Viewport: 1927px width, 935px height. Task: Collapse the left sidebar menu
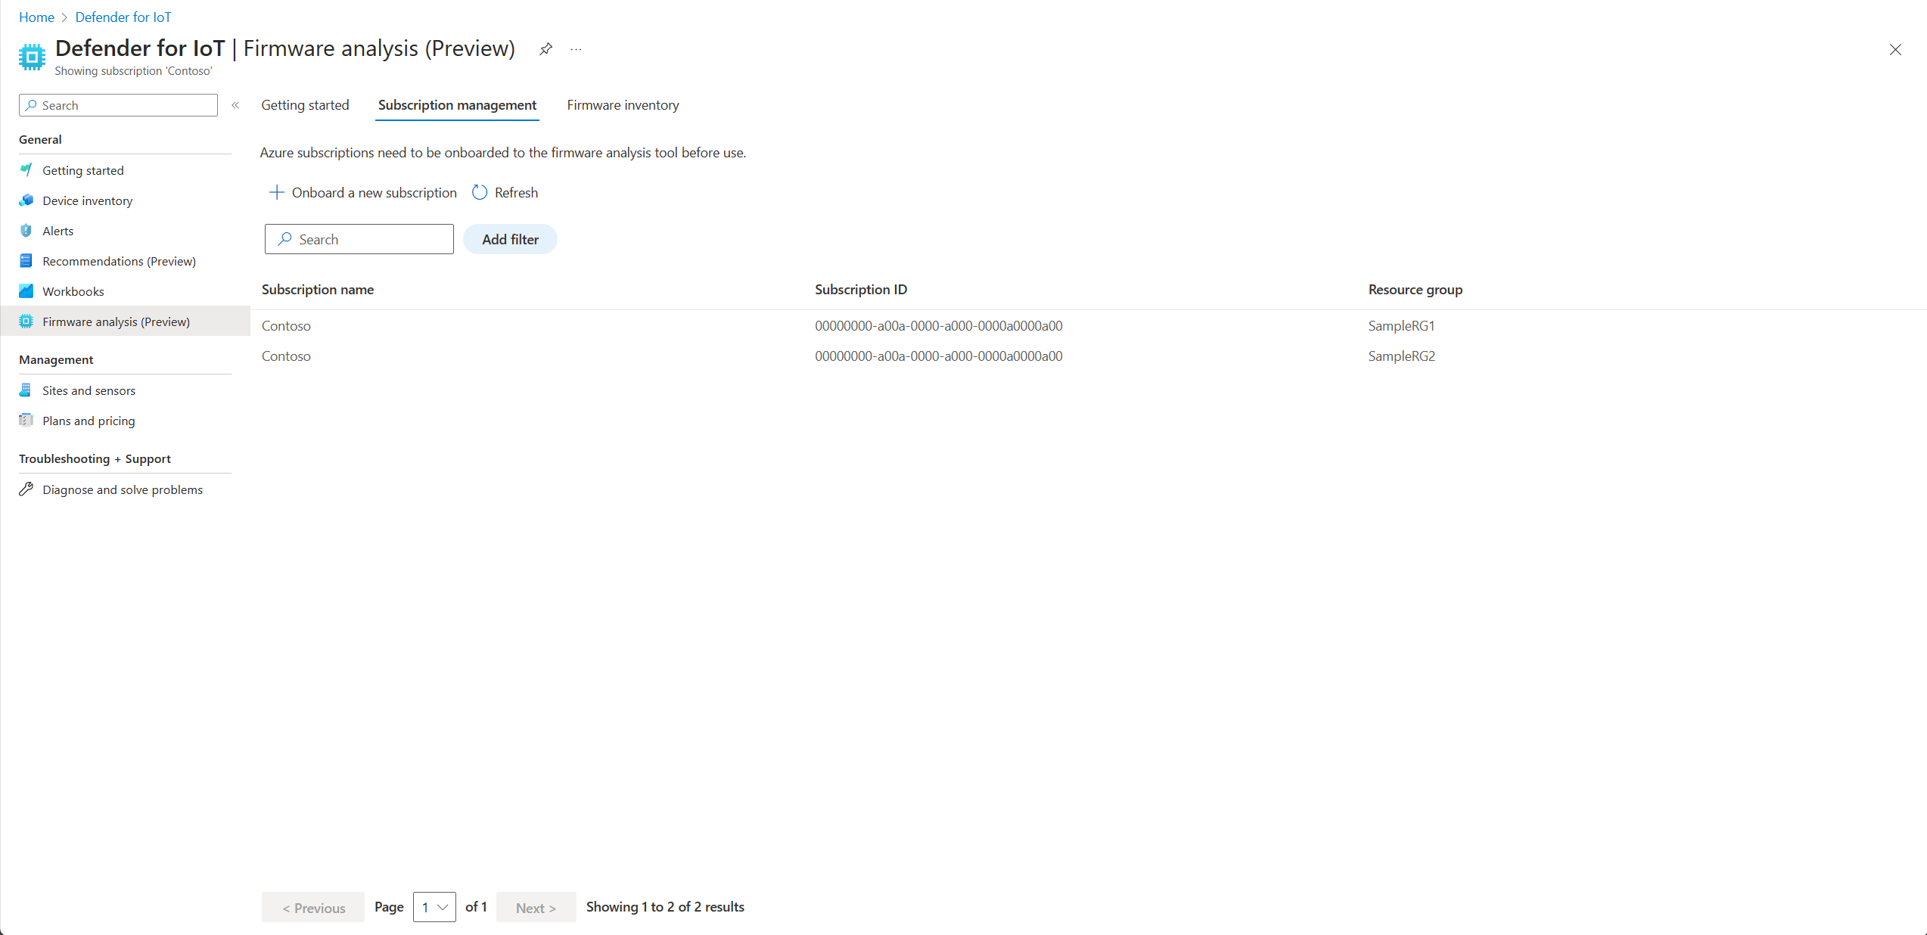click(x=235, y=105)
